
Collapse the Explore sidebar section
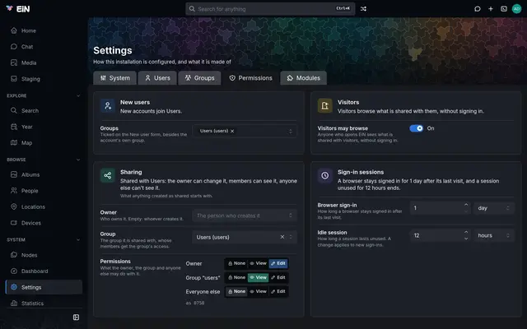coord(78,95)
